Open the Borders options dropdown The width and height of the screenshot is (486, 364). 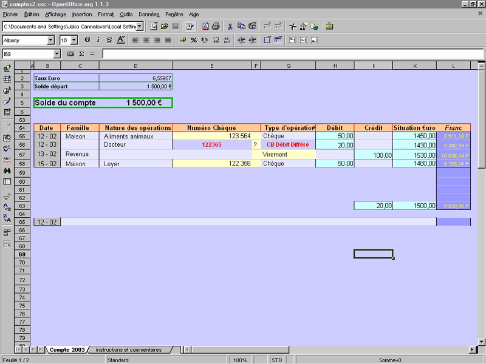[x=267, y=40]
